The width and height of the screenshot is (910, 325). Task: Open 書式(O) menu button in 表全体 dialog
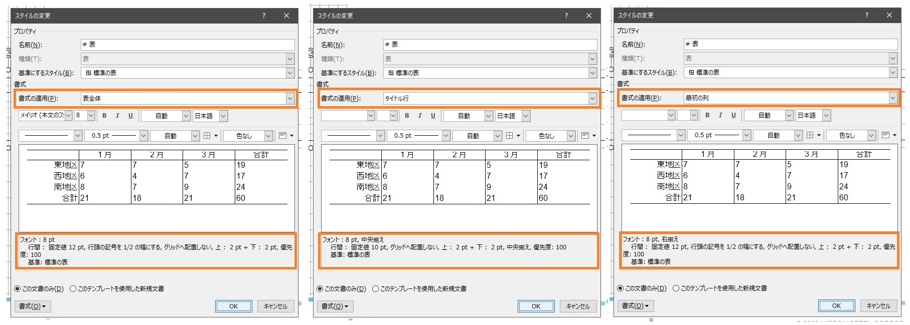click(33, 306)
